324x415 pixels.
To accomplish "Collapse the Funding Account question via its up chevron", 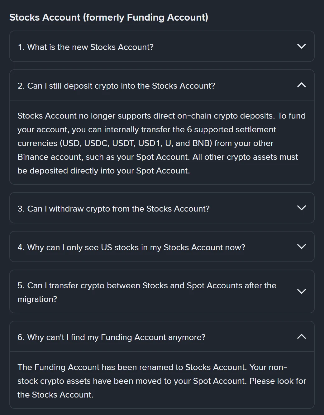I will point(301,336).
